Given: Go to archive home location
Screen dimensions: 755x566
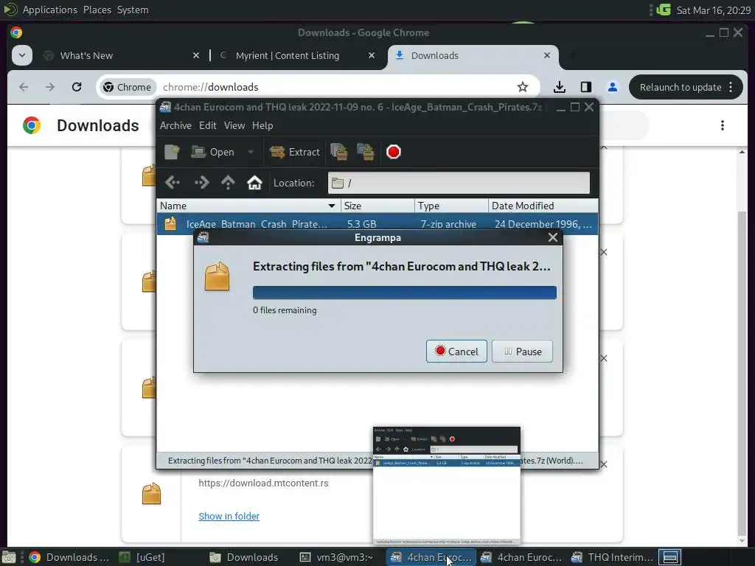Looking at the screenshot, I should coord(254,183).
